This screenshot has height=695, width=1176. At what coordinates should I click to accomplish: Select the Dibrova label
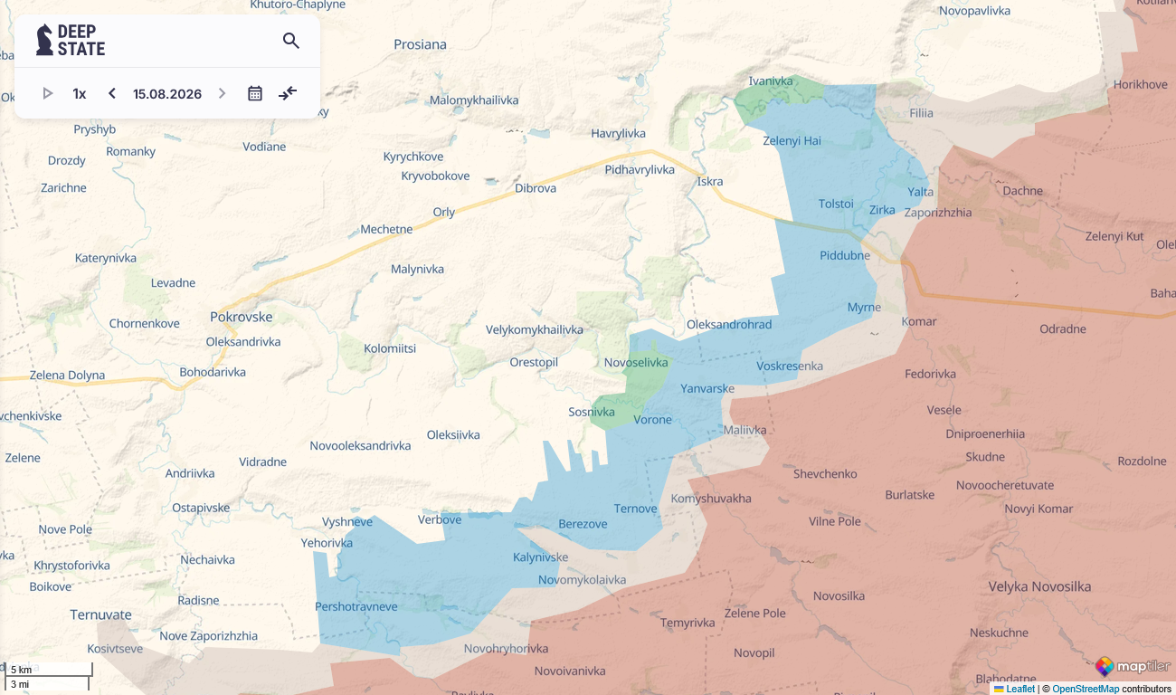point(536,188)
